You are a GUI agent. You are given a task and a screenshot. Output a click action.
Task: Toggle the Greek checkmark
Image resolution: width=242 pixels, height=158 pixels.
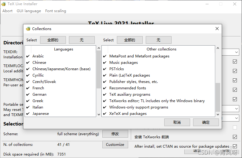[28, 101]
